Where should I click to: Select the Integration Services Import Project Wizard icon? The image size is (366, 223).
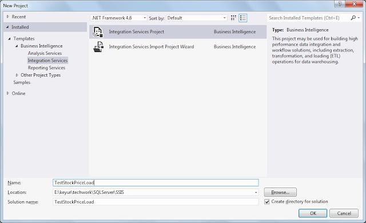(98, 47)
